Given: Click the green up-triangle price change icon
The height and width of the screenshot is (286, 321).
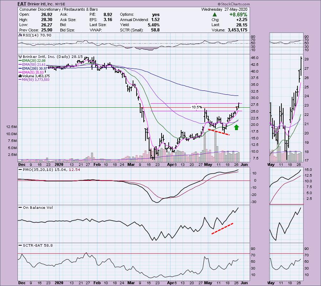Looking at the screenshot, I should click(x=215, y=15).
